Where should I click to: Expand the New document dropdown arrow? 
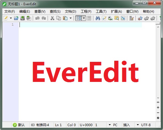tap(11, 18)
